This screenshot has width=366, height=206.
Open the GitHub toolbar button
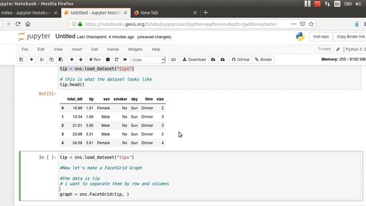(x=241, y=60)
